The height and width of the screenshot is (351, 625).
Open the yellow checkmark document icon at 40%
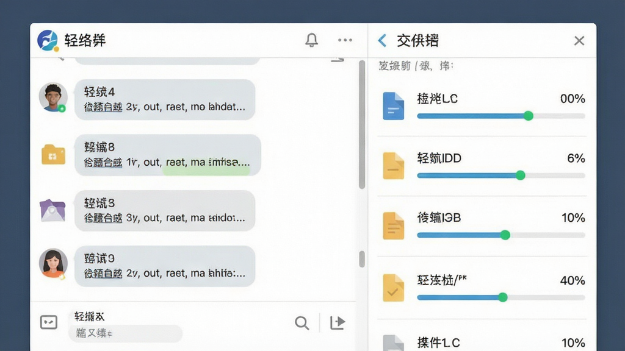click(x=394, y=288)
